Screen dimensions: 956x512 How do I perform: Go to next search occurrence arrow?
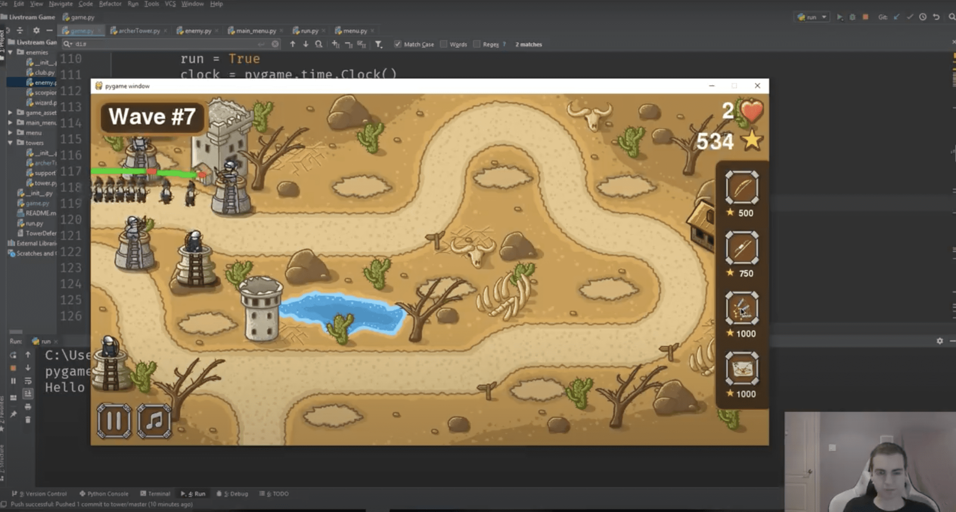(306, 44)
